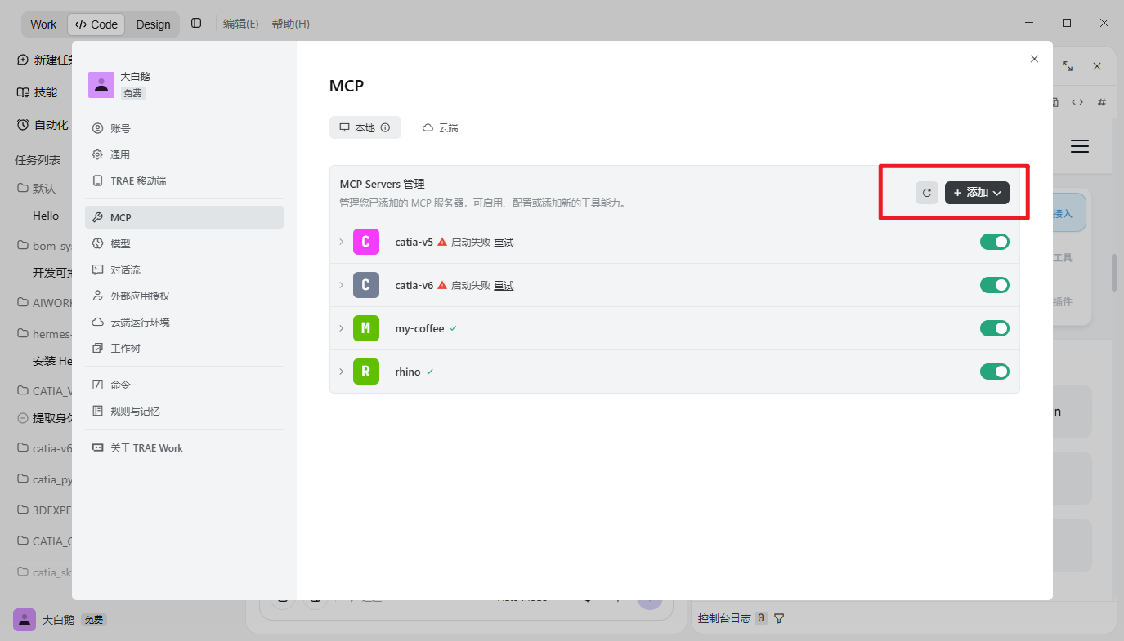
Task: Click the catia-v5 warning triangle icon
Action: [442, 242]
